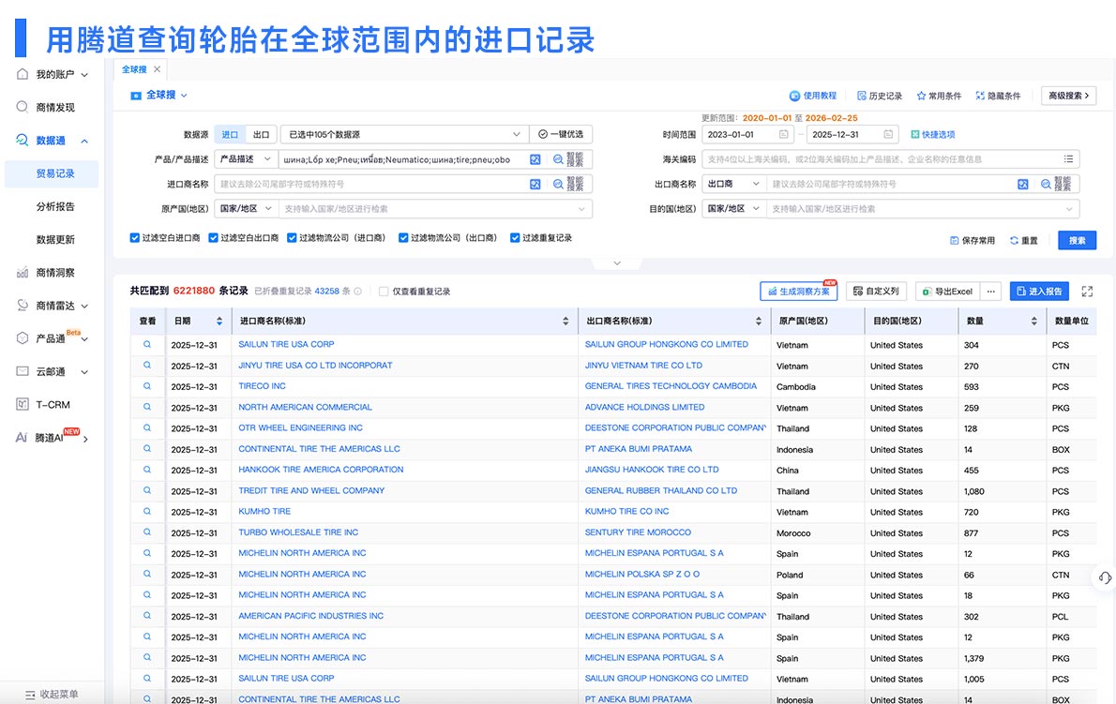Open 进入报告 report view
This screenshot has width=1116, height=704.
(x=1042, y=291)
